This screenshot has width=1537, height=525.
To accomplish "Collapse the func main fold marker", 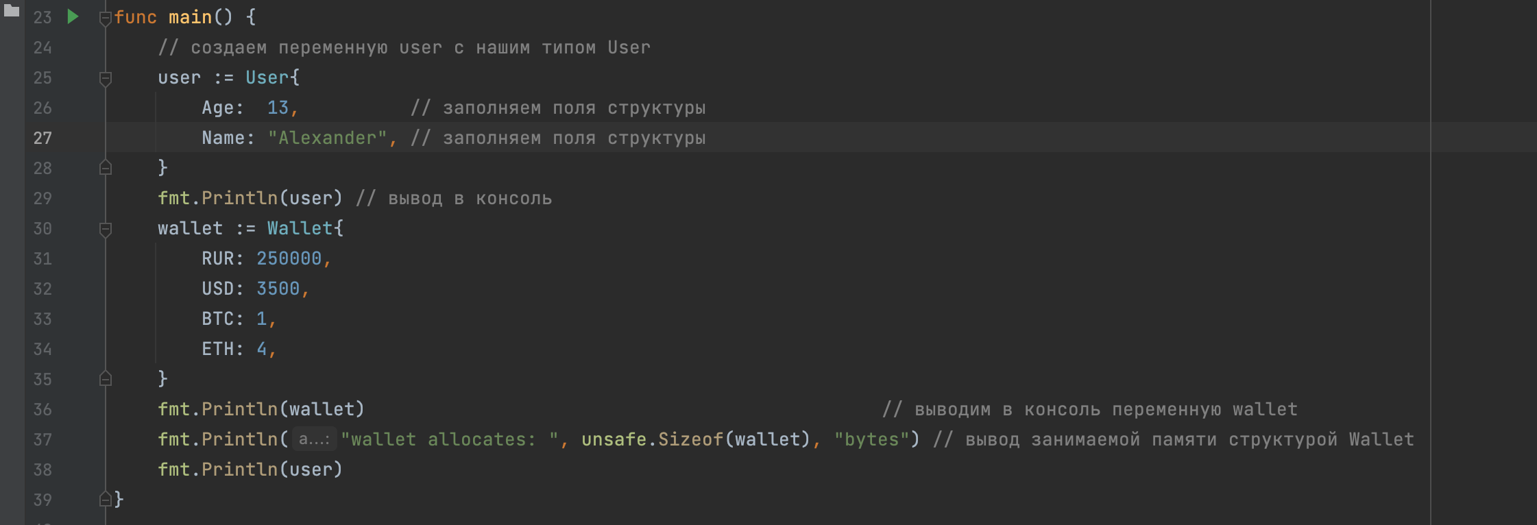I will [106, 18].
